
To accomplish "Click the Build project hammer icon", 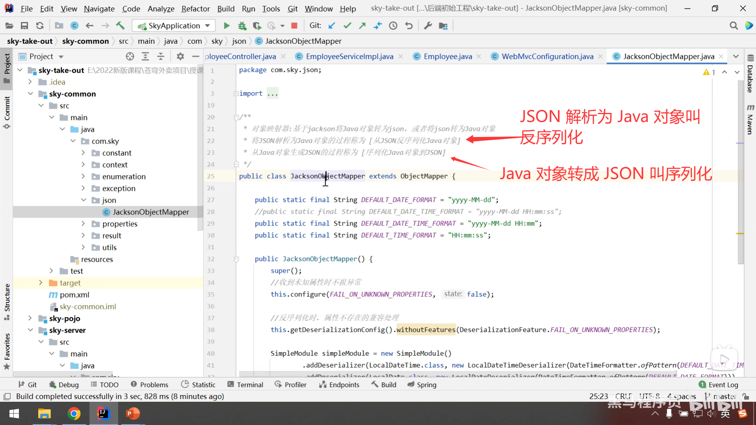I will tap(120, 26).
